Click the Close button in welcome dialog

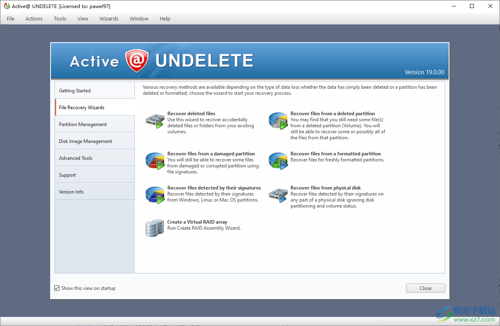(425, 288)
